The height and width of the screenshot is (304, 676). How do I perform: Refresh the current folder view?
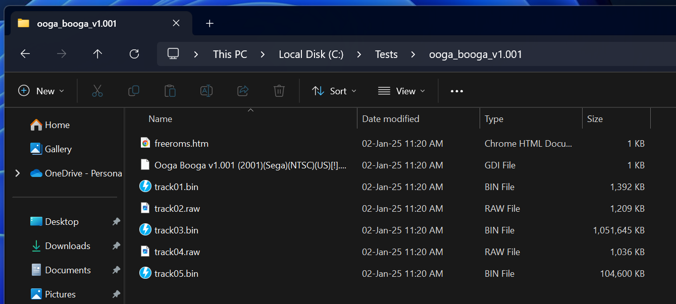click(x=134, y=54)
